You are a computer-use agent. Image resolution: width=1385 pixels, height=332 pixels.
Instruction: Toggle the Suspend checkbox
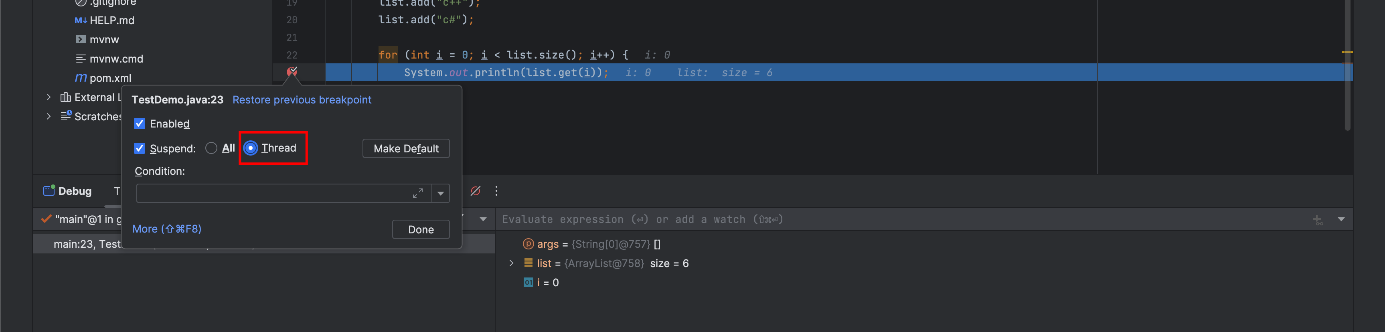(x=139, y=148)
